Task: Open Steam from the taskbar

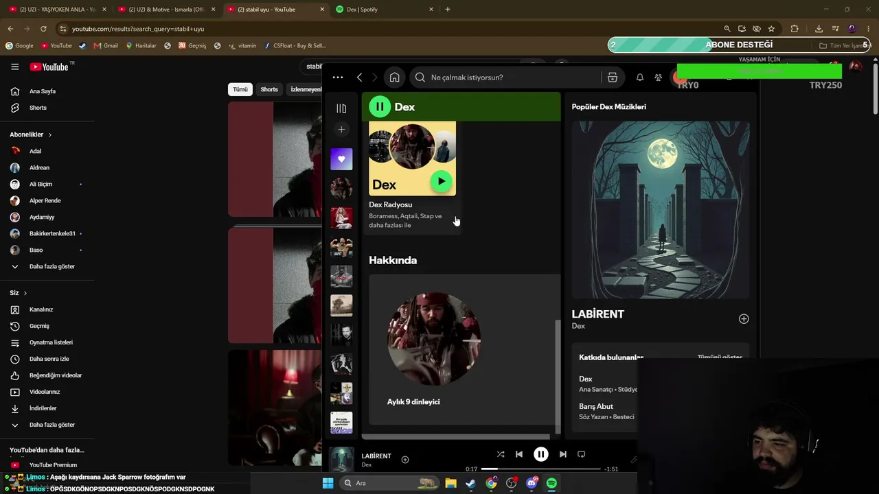Action: click(x=470, y=483)
